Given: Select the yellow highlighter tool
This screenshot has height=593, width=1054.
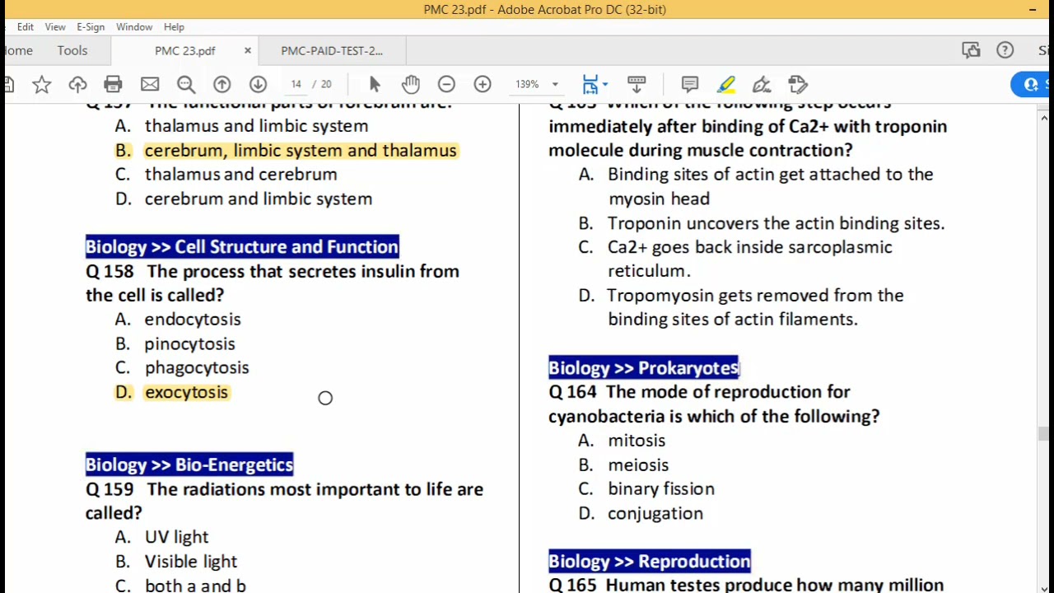Looking at the screenshot, I should coord(726,84).
